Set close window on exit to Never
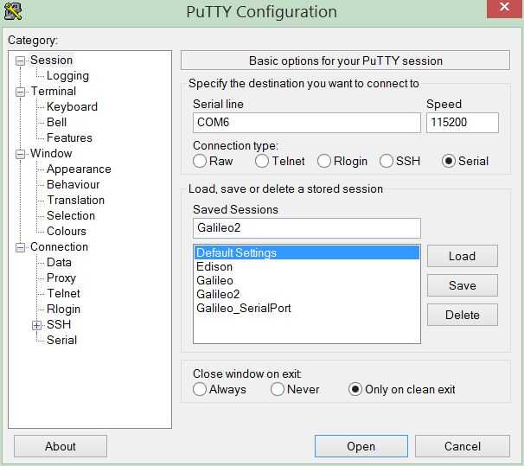Image resolution: width=524 pixels, height=466 pixels. coord(278,389)
